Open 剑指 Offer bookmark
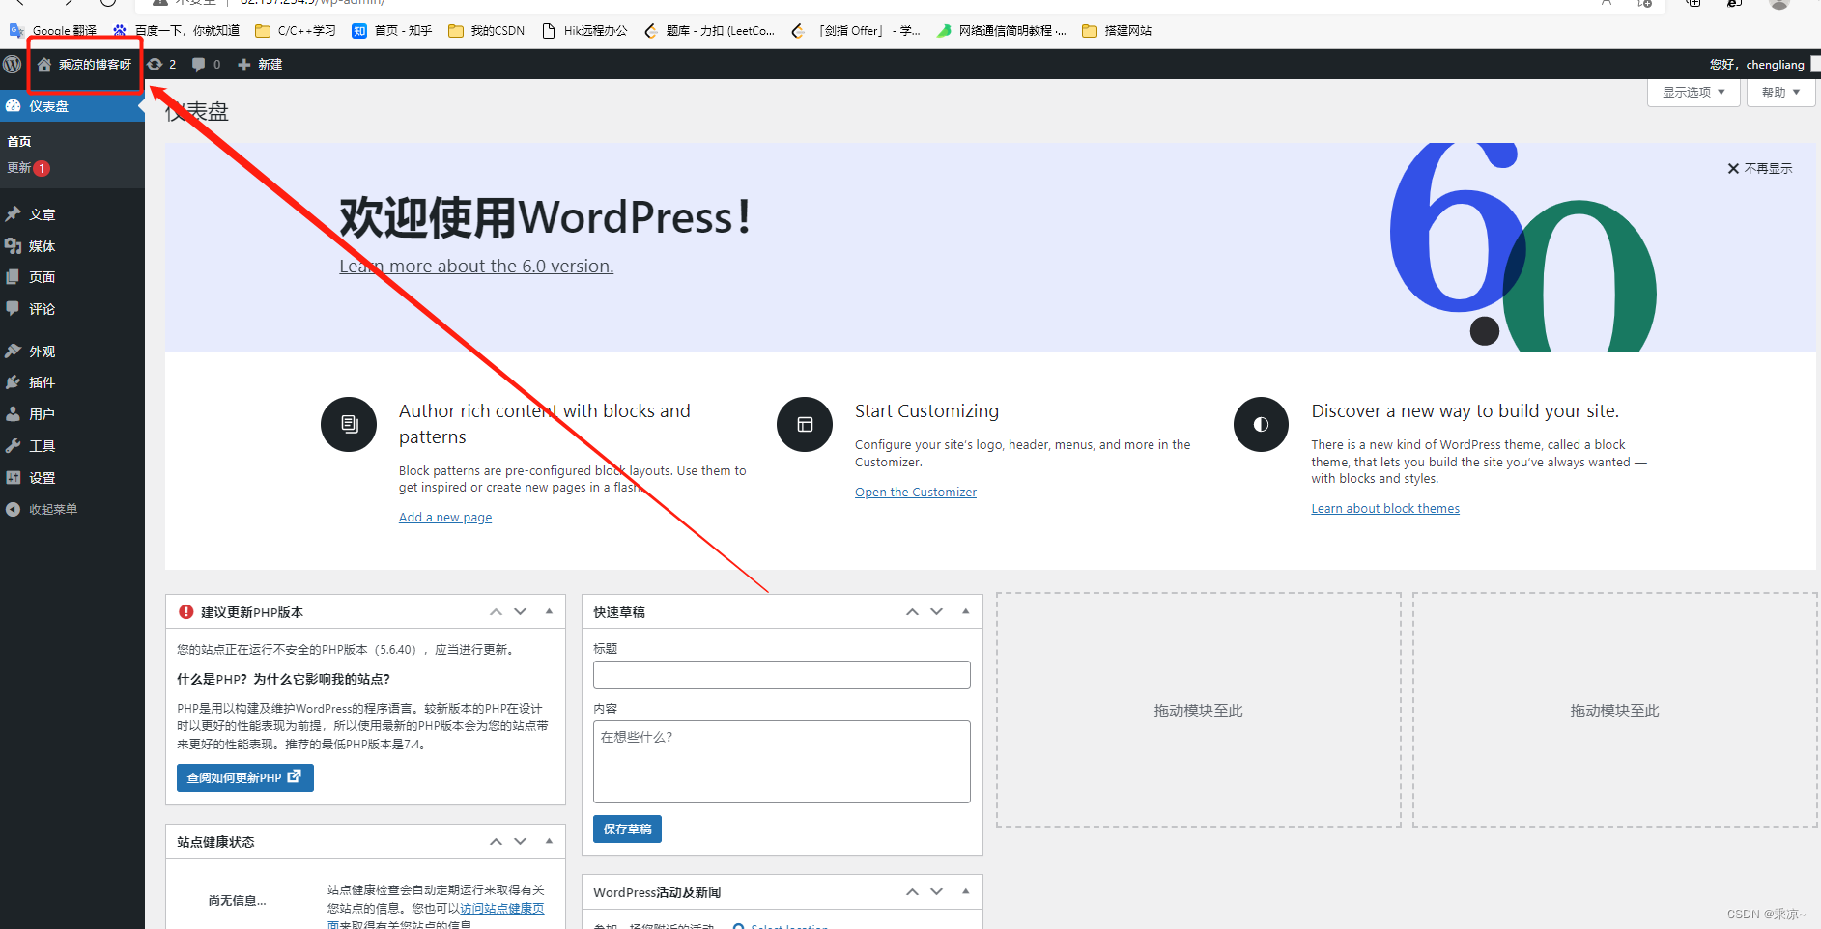Image resolution: width=1821 pixels, height=929 pixels. 856,31
